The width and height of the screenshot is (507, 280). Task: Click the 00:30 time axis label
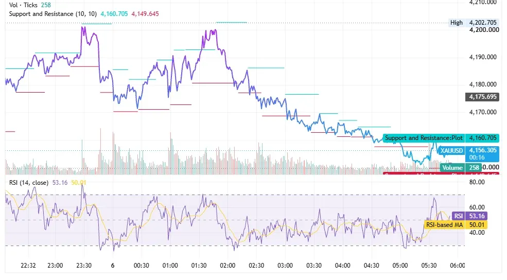(x=142, y=266)
